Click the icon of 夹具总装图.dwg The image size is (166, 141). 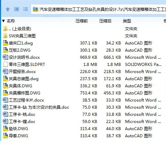point(5,78)
